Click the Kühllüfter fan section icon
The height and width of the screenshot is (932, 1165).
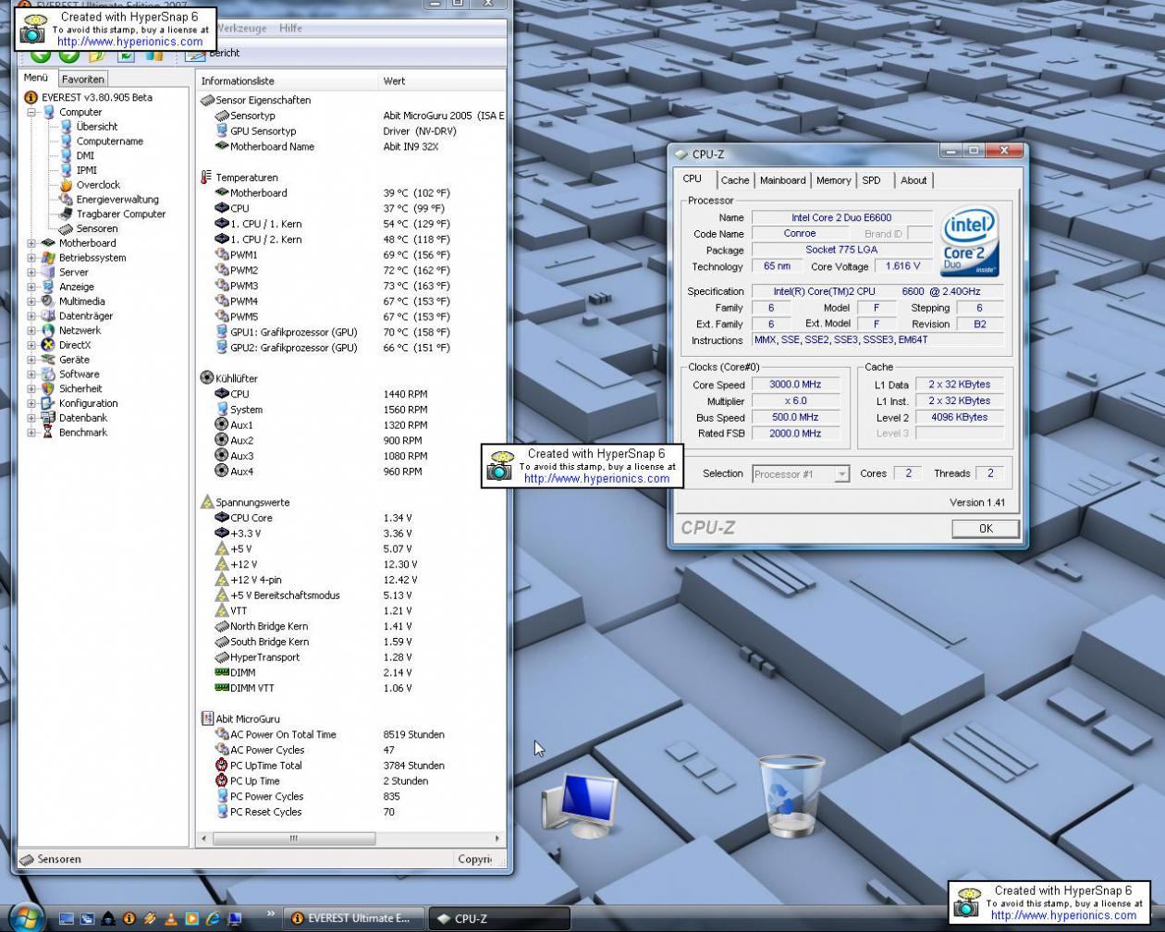point(207,378)
